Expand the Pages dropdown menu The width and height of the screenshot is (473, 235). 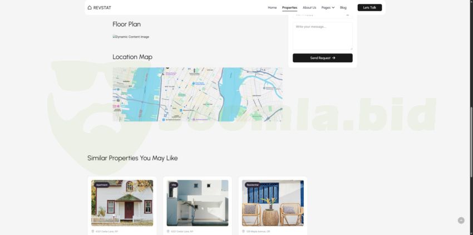click(326, 8)
